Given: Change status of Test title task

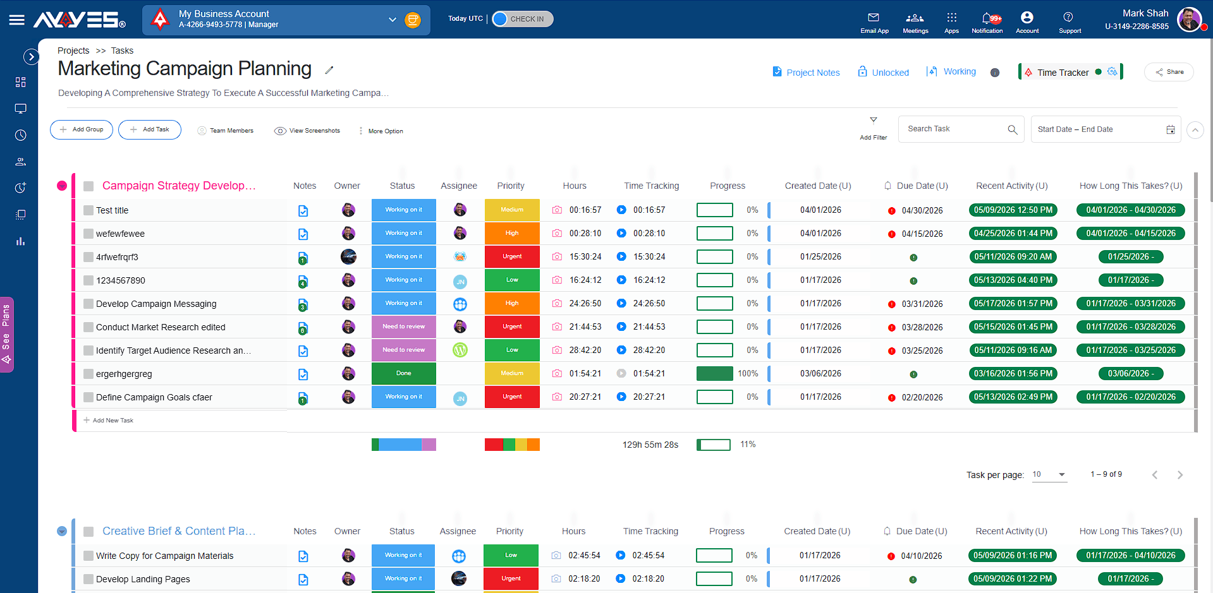Looking at the screenshot, I should [x=404, y=210].
